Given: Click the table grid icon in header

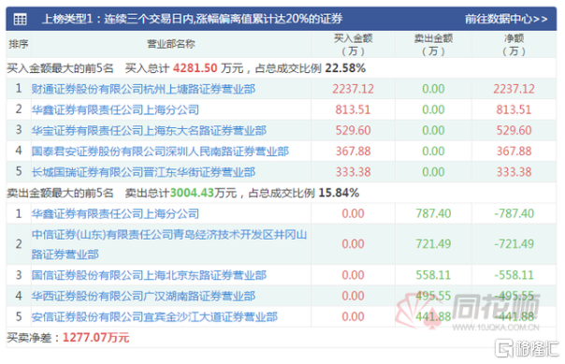Looking at the screenshot, I should [x=20, y=19].
